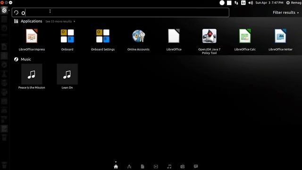Click the Applications category header
The height and width of the screenshot is (170, 302).
pyautogui.click(x=28, y=21)
